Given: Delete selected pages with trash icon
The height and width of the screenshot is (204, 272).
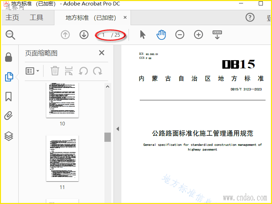Looking at the screenshot, I should tap(55, 71).
